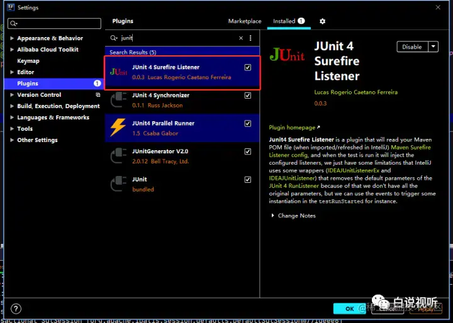Click the plugin search magnifier icon
Screen dimensions: 453x323
(x=113, y=38)
